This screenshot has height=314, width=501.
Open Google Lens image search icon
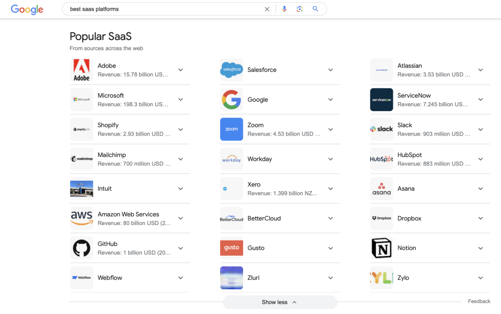coord(299,9)
